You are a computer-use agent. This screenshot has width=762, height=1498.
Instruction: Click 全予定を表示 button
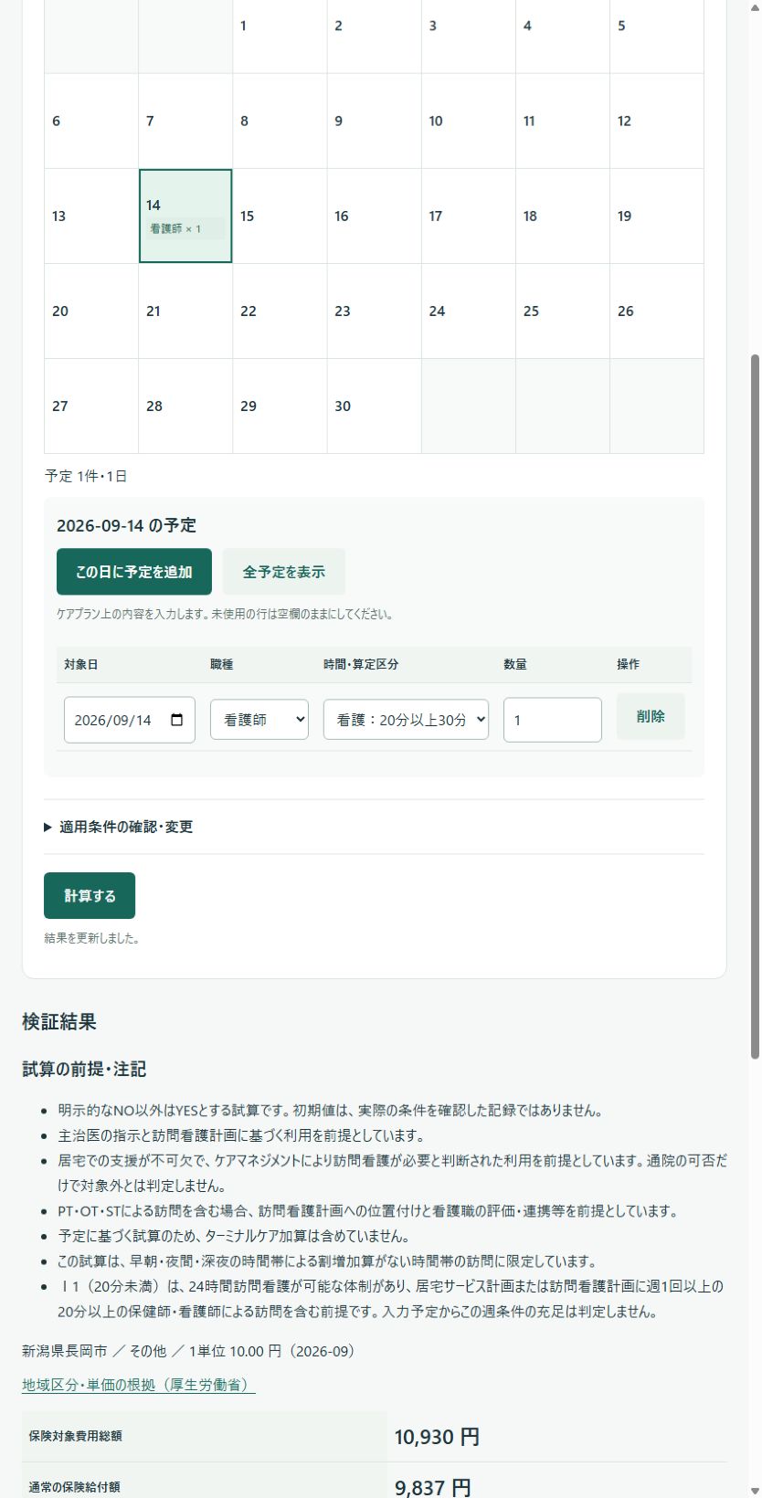284,572
